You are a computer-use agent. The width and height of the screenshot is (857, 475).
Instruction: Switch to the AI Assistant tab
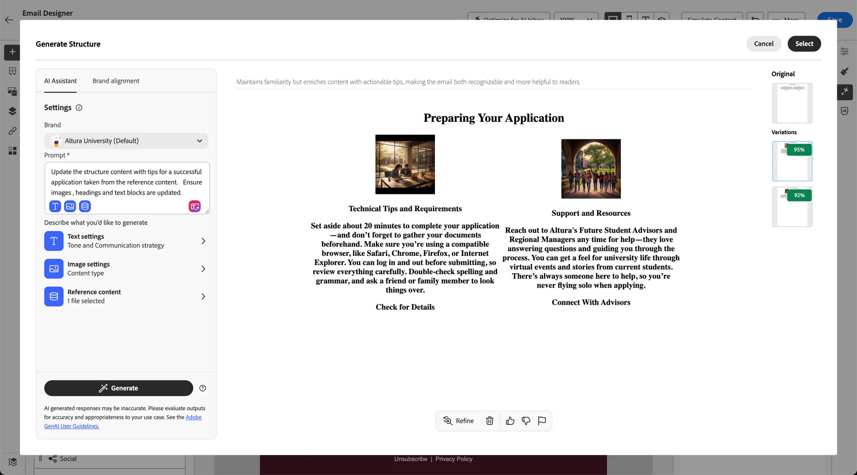(x=61, y=81)
